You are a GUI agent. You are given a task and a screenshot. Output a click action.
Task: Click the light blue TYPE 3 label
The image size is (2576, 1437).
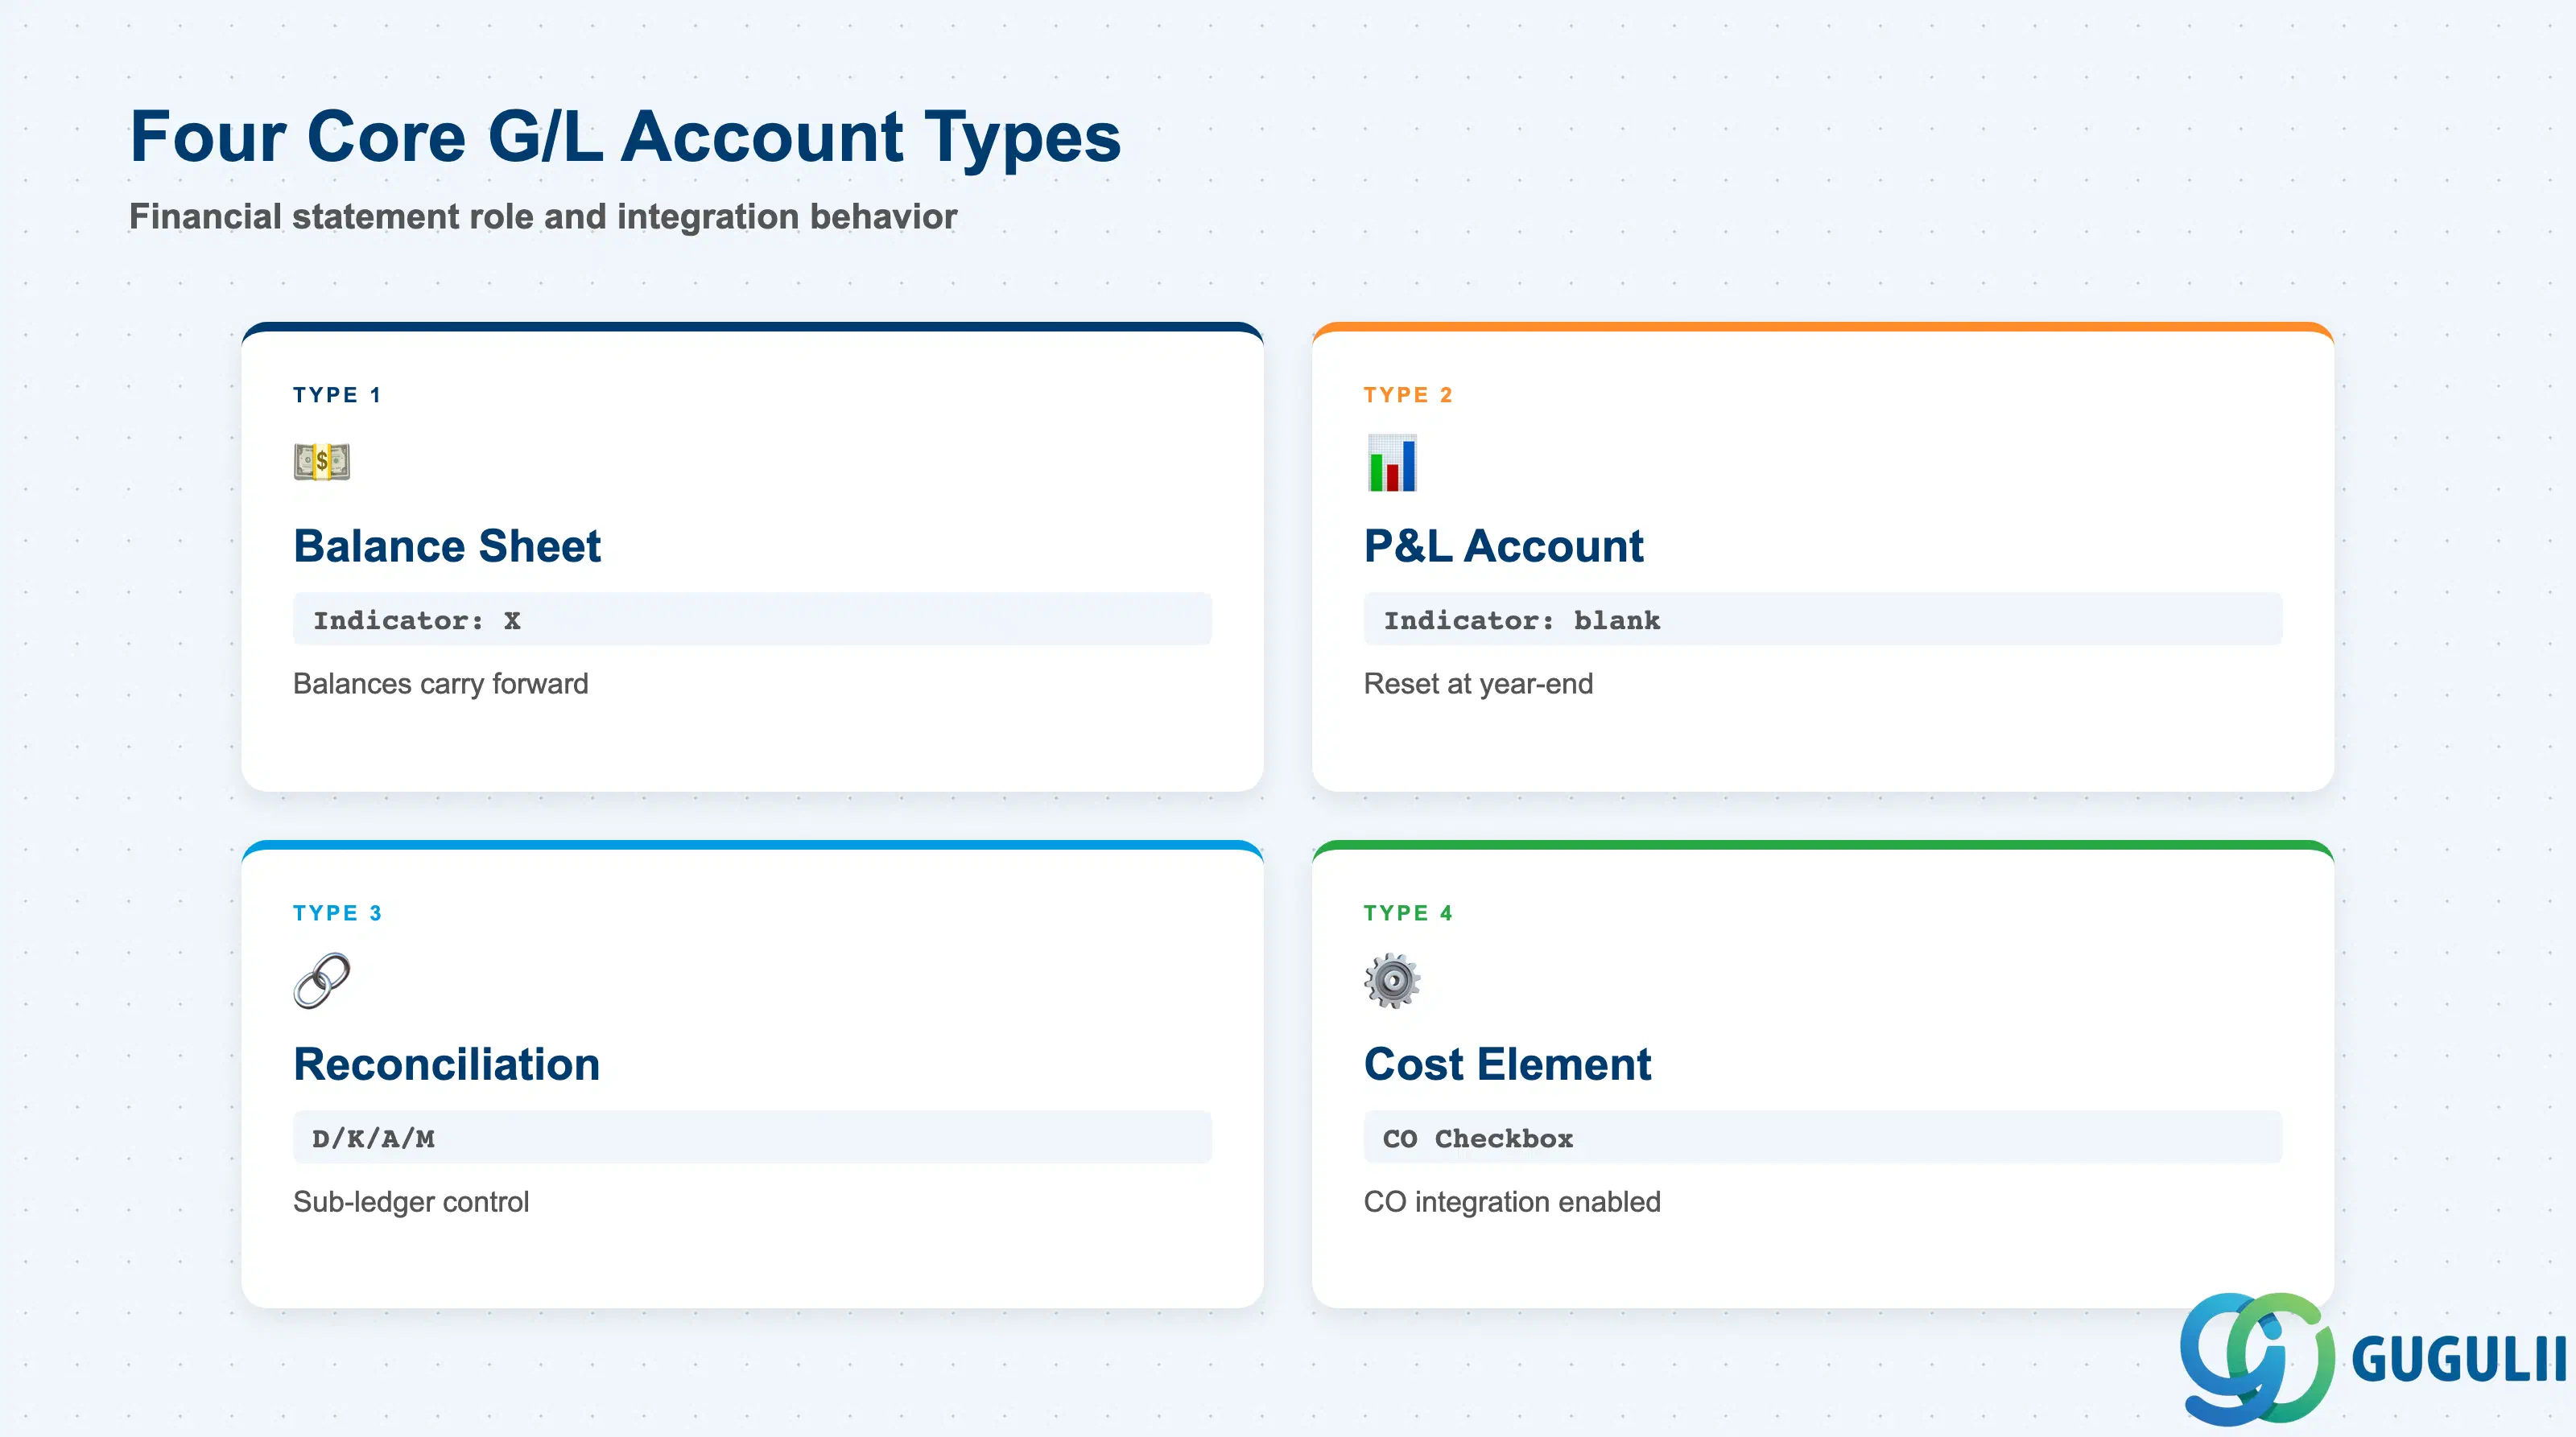[337, 913]
